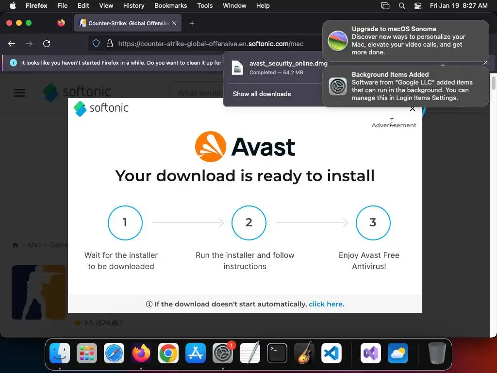Click the shield tracking protection icon
The image size is (497, 373).
(x=96, y=43)
